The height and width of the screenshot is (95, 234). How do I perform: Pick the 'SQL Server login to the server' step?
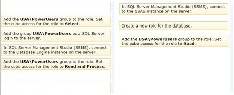56,36
